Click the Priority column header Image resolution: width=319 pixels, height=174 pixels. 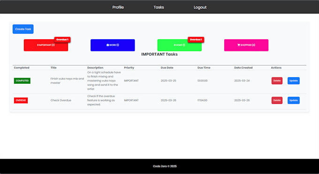point(129,68)
